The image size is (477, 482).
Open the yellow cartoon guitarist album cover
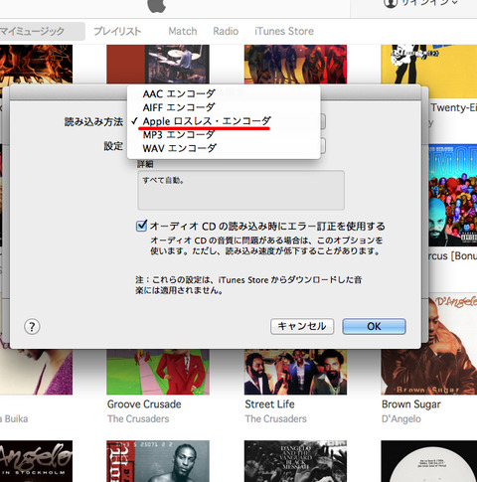[429, 72]
